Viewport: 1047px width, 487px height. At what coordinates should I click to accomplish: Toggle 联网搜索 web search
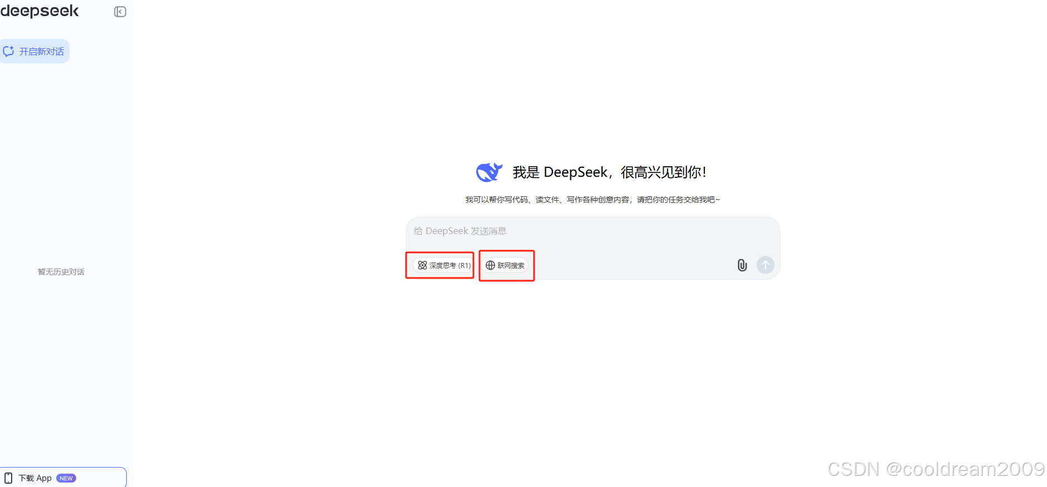[x=505, y=265]
